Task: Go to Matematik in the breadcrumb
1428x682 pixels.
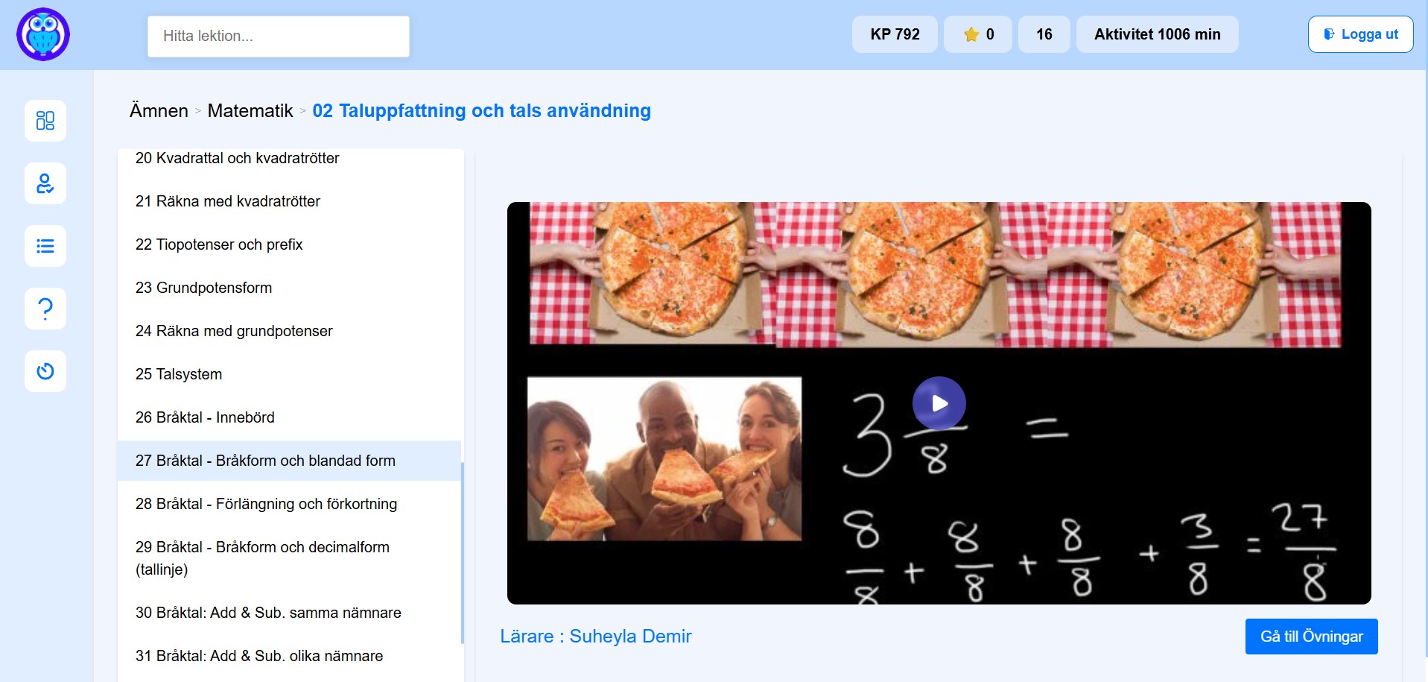Action: tap(250, 110)
